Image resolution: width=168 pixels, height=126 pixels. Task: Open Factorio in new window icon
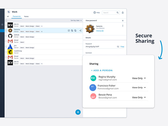click(69, 31)
